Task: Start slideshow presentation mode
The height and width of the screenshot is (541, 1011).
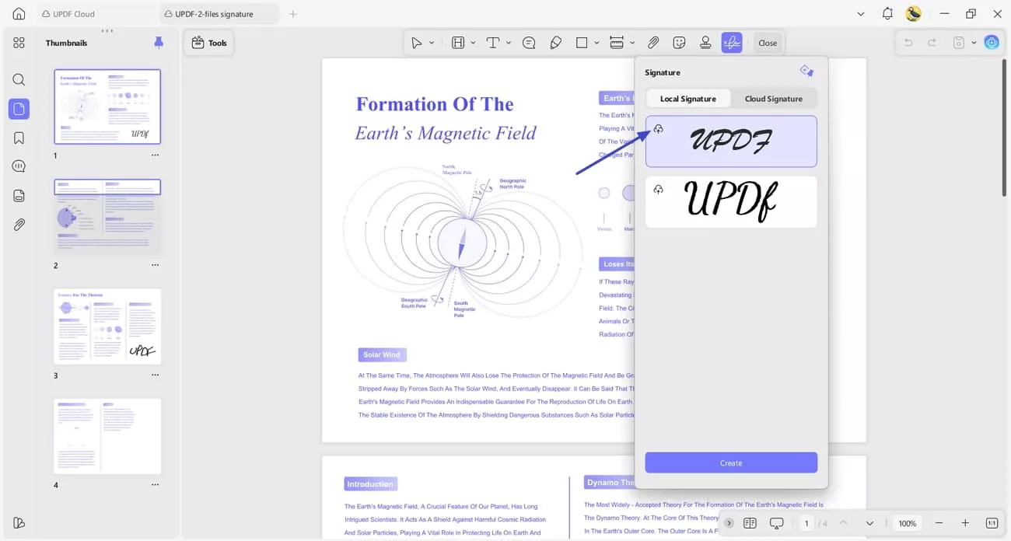Action: coord(776,523)
